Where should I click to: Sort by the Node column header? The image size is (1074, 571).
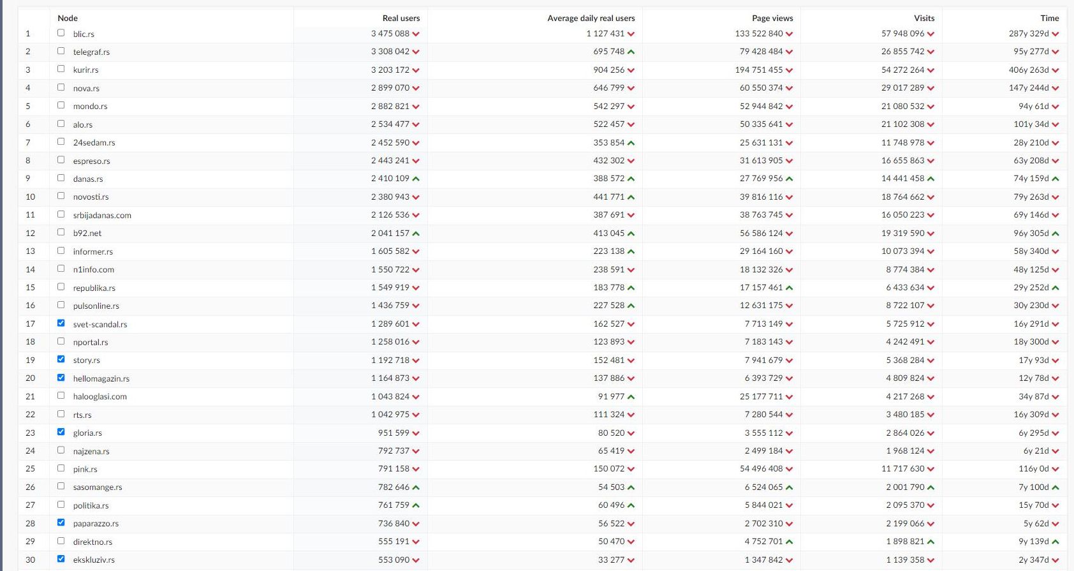click(x=68, y=18)
